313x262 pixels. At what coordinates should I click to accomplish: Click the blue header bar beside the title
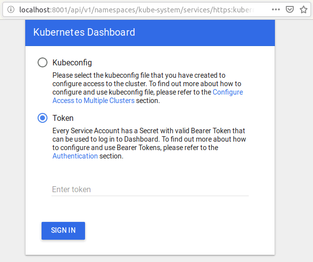point(208,33)
